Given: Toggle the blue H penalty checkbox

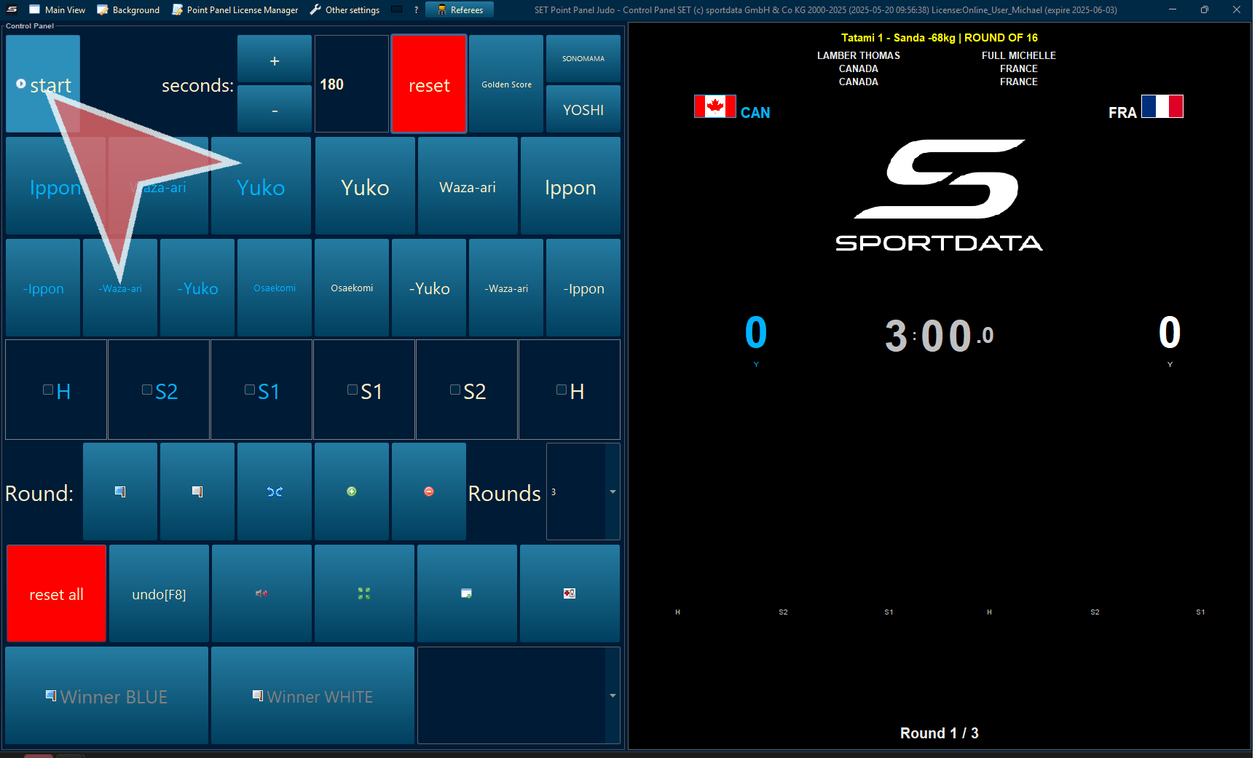Looking at the screenshot, I should [x=48, y=390].
